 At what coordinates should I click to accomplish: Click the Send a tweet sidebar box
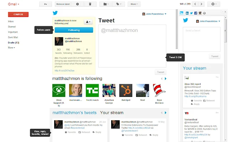(x=202, y=39)
